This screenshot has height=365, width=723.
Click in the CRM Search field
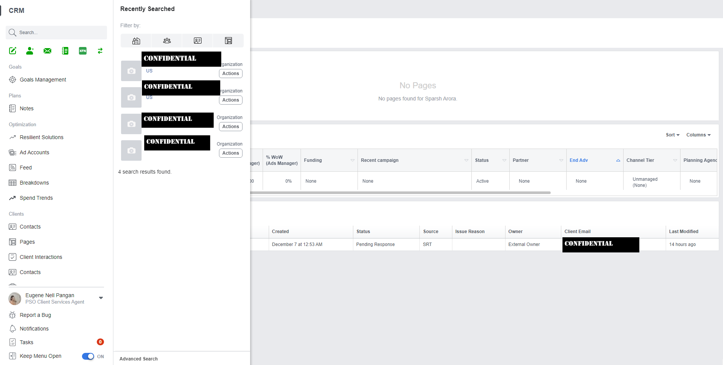click(56, 33)
